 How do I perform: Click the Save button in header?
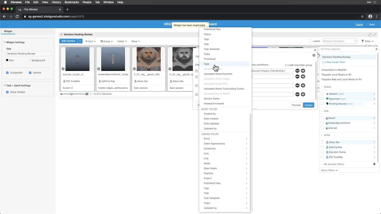click(x=372, y=25)
